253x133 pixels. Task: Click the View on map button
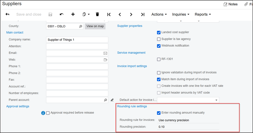pyautogui.click(x=95, y=26)
